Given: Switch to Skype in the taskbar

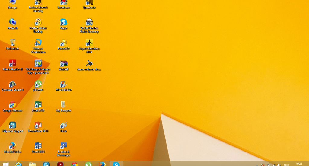Looking at the screenshot, I should (x=116, y=164).
